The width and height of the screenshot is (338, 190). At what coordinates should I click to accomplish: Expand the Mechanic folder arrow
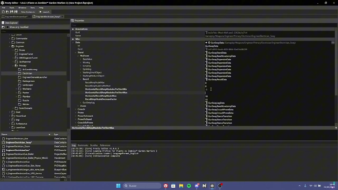tap(16, 89)
